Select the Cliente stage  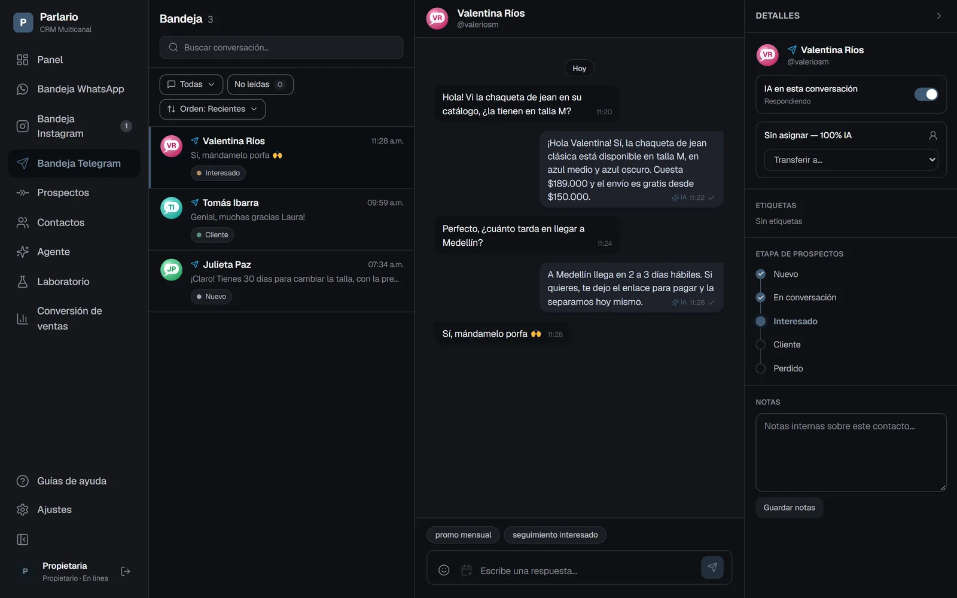click(778, 344)
